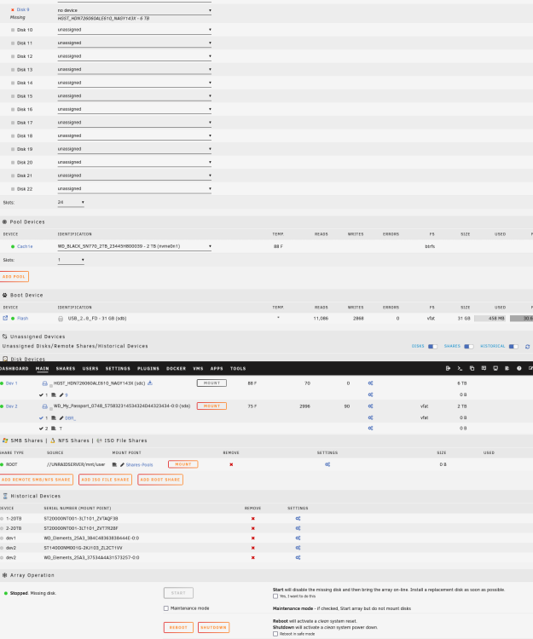Open Disk 16 unassigned dropdown

point(135,109)
